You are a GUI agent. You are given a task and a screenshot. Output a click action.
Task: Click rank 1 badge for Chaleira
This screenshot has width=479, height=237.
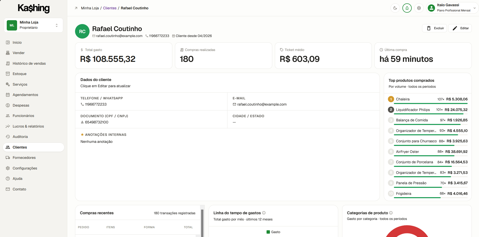click(x=391, y=99)
